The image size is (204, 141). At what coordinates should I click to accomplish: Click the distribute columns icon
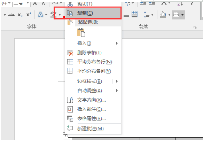[x=70, y=71]
